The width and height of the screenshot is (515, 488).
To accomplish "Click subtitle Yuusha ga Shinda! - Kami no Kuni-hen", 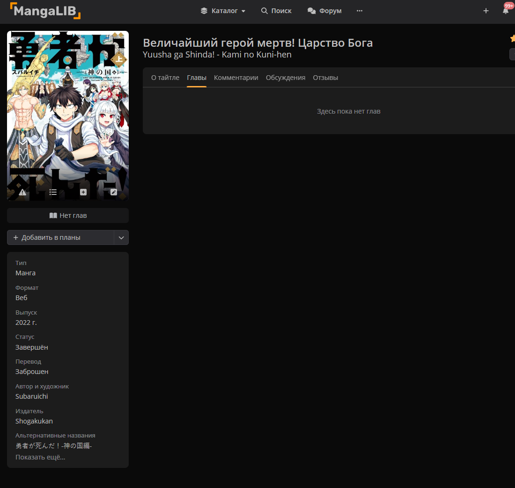I will click(x=217, y=54).
